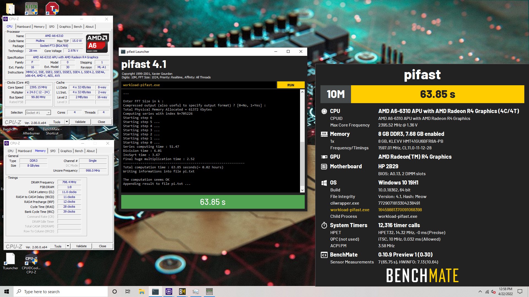This screenshot has width=529, height=297.
Task: Click the yellow RUN button in pifast
Action: pyautogui.click(x=291, y=85)
